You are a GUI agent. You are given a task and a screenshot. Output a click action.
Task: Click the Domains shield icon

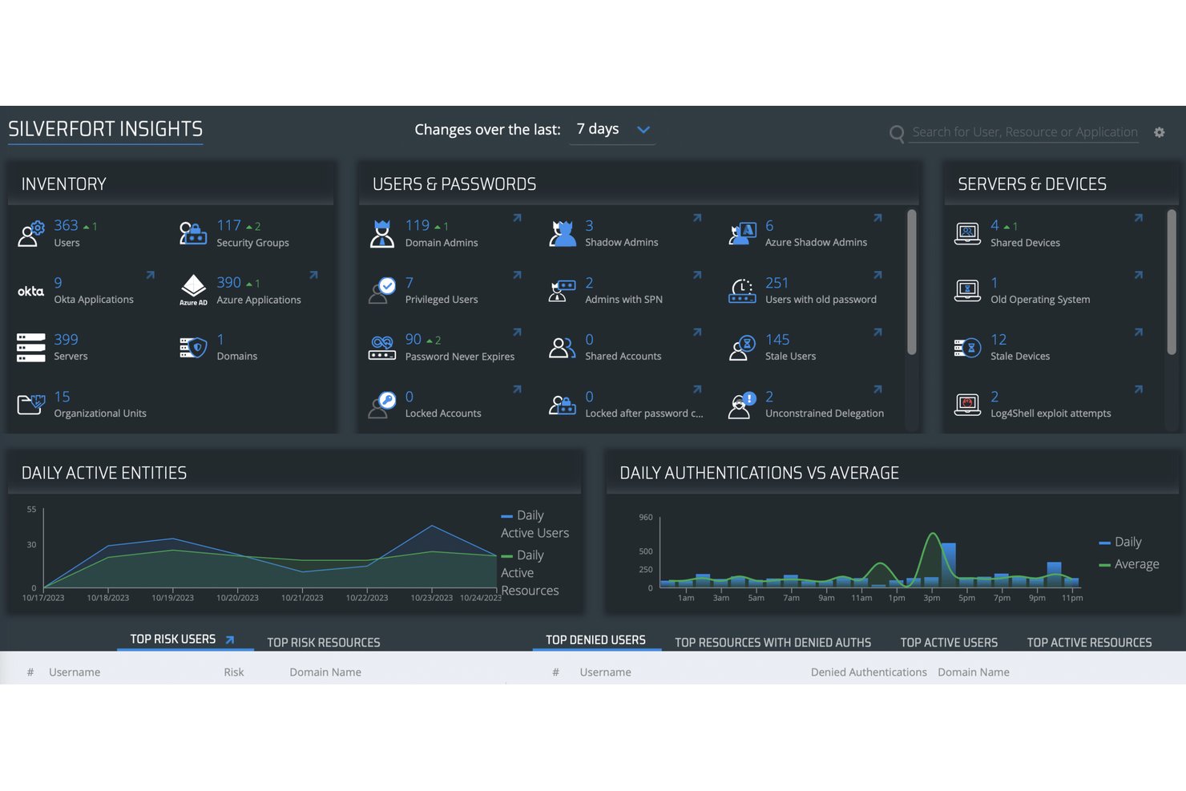[193, 348]
